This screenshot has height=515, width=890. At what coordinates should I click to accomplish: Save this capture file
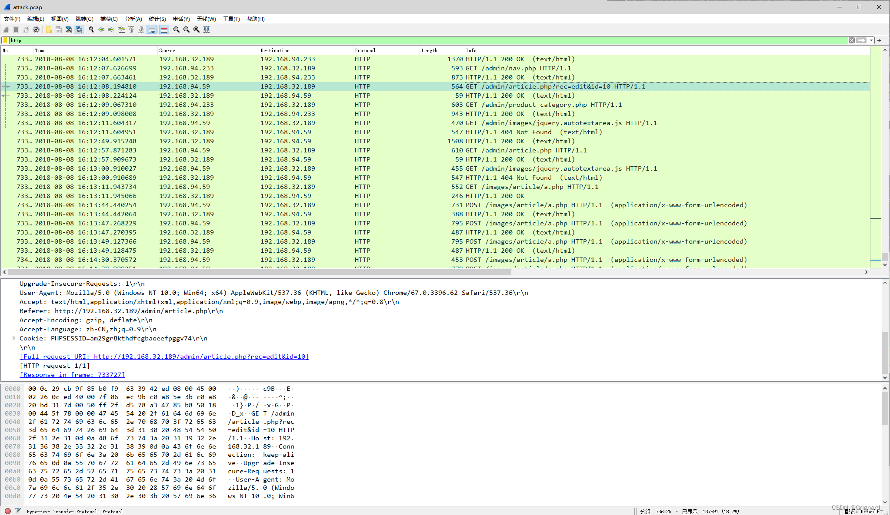(59, 30)
